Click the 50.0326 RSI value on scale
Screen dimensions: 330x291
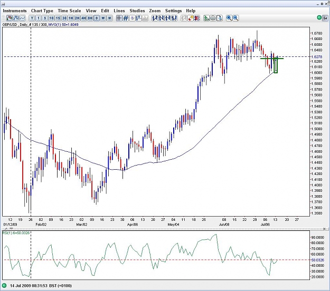click(317, 260)
